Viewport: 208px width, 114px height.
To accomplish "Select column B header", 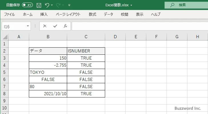I will click(48, 37).
